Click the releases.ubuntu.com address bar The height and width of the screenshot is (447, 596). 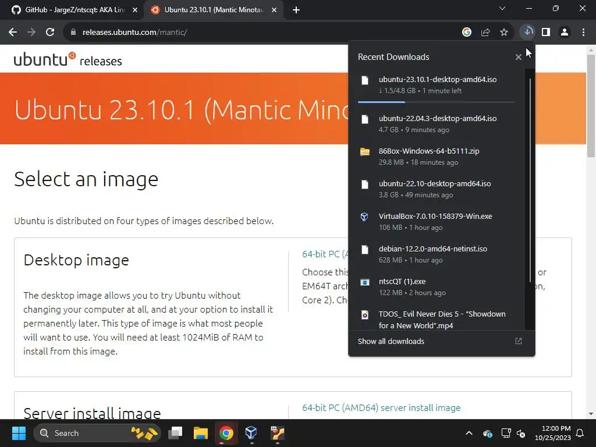coord(262,33)
